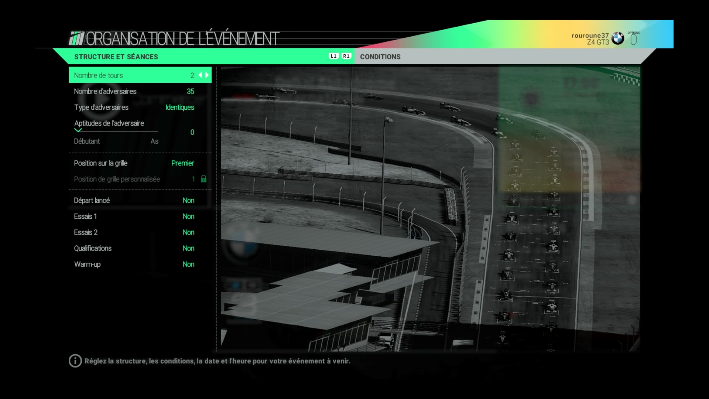This screenshot has height=399, width=709.
Task: Click the right arrow for Nombre de tours
Action: pos(207,75)
